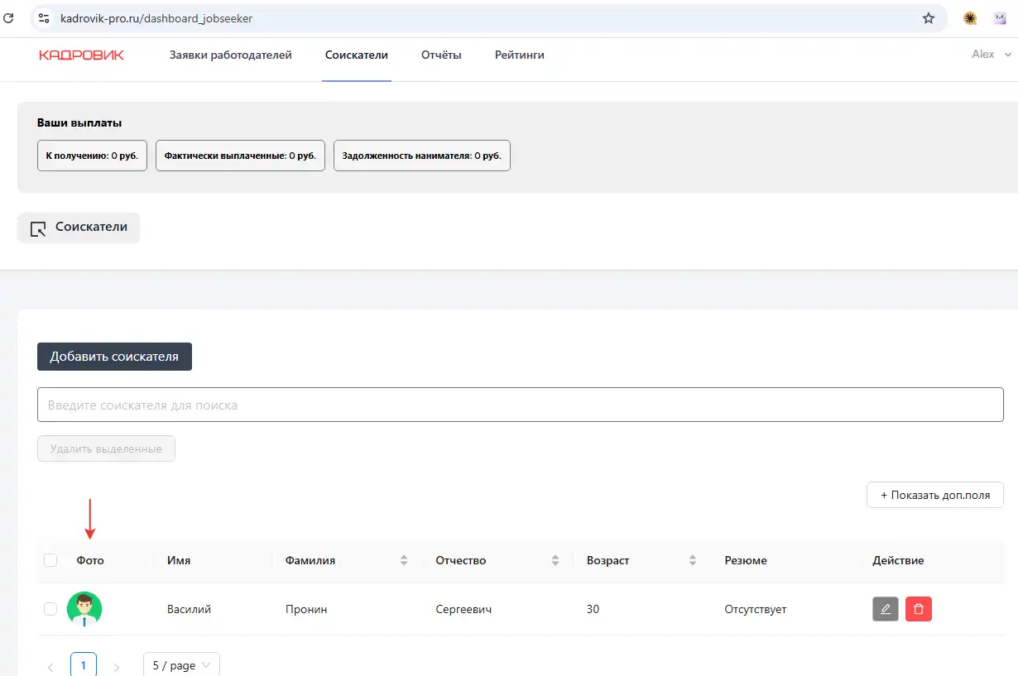The height and width of the screenshot is (676, 1018).
Task: Open site information icon in address bar
Action: 45,18
